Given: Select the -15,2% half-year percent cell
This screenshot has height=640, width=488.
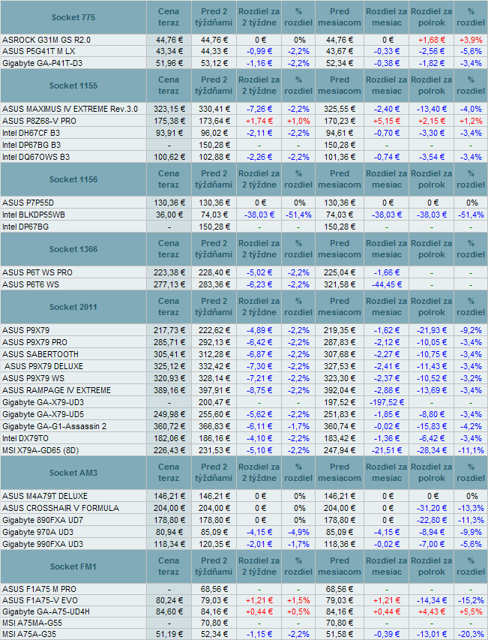Looking at the screenshot, I should pos(471,601).
